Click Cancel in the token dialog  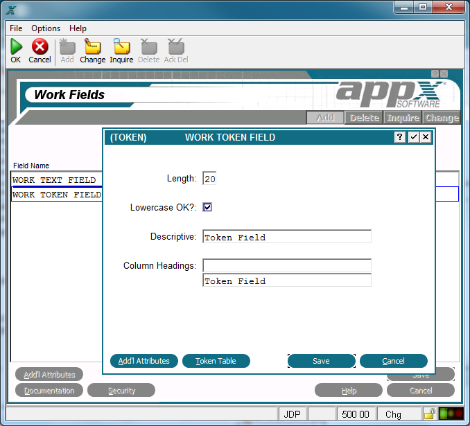point(393,361)
